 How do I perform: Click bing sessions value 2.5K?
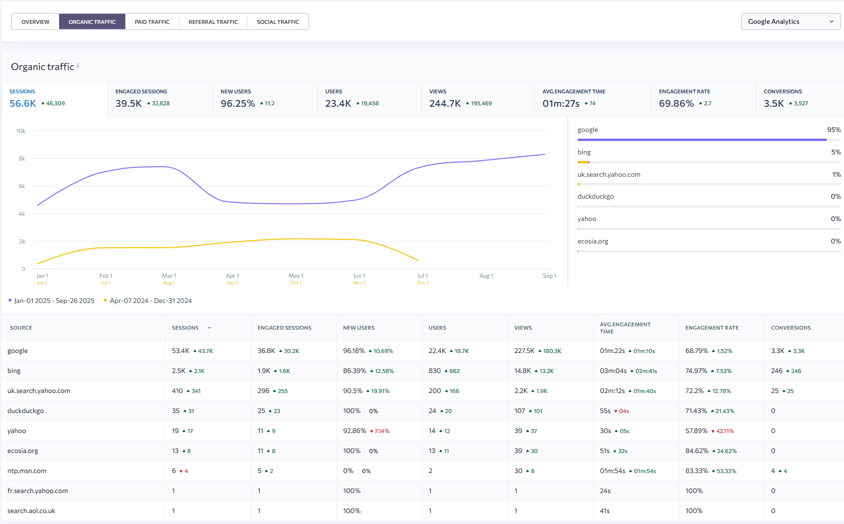179,371
